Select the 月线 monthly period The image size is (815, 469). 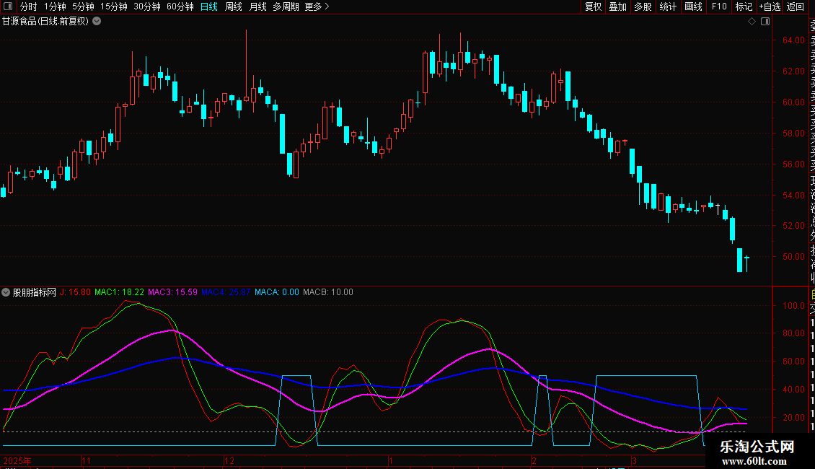257,6
